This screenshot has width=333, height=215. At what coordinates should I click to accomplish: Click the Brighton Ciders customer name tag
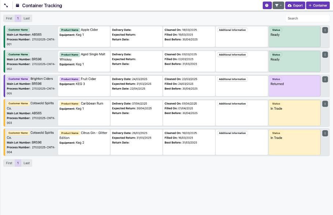[x=18, y=79]
